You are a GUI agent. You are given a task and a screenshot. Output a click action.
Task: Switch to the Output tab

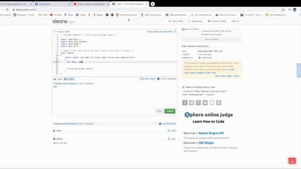[69, 79]
